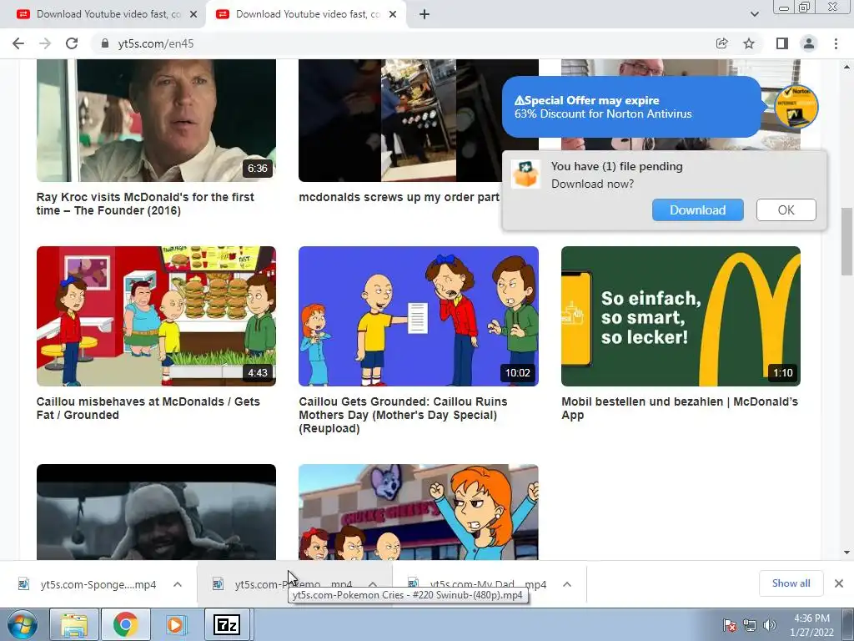Click the yt5s.com/en45 address field
This screenshot has width=854, height=641.
point(403,43)
